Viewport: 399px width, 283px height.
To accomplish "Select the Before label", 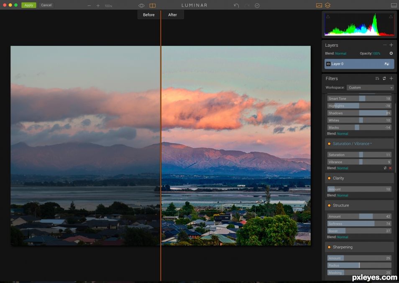I will (x=148, y=15).
